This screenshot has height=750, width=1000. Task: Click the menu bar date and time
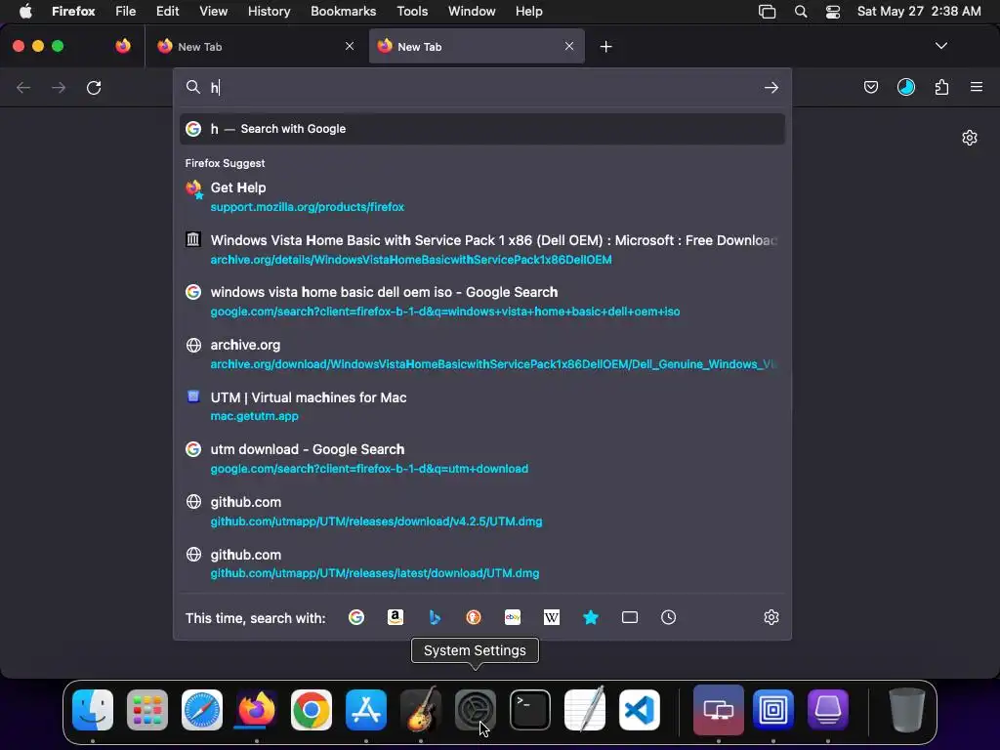click(919, 12)
